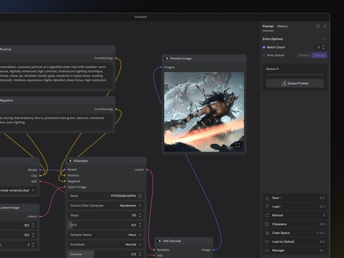The width and height of the screenshot is (344, 258).
Task: Click the Load to Default icon
Action: [267, 241]
